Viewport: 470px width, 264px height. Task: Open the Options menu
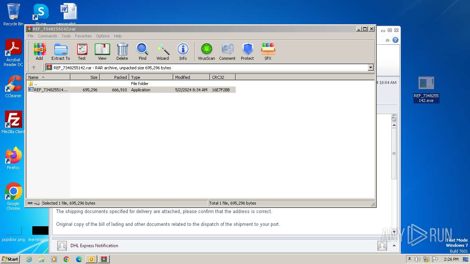[x=103, y=36]
